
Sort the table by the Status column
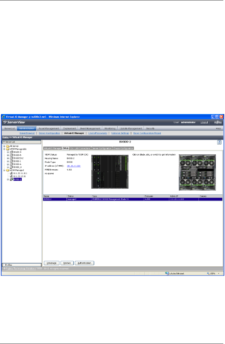[x=79, y=196]
